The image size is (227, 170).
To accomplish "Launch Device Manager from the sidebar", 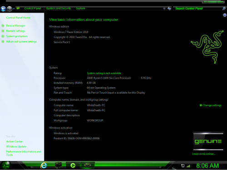I will [x=15, y=26].
